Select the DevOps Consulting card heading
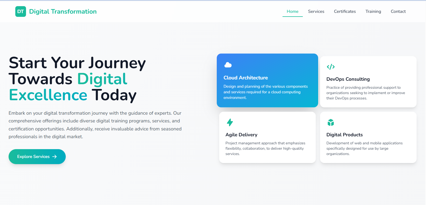The image size is (426, 205). tap(348, 79)
